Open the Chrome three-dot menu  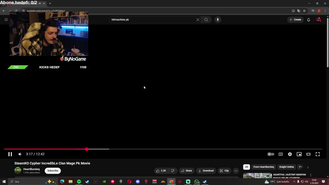click(x=325, y=11)
